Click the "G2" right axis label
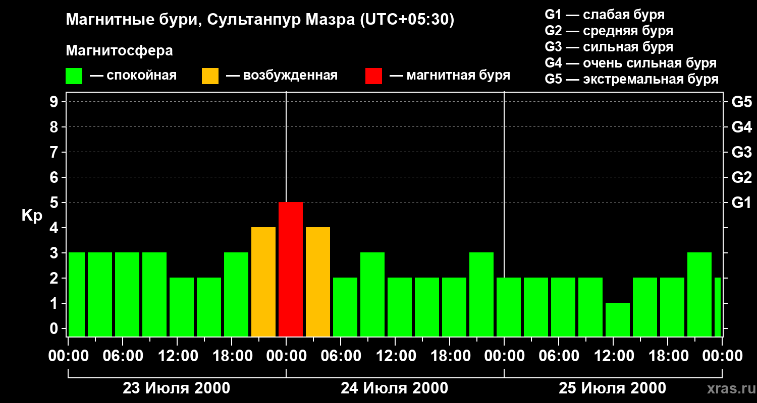The image size is (757, 403). coord(741,177)
